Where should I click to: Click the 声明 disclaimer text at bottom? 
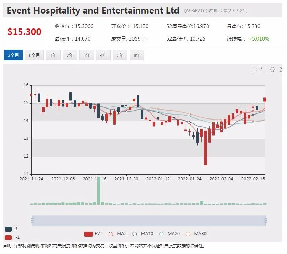pos(104,246)
